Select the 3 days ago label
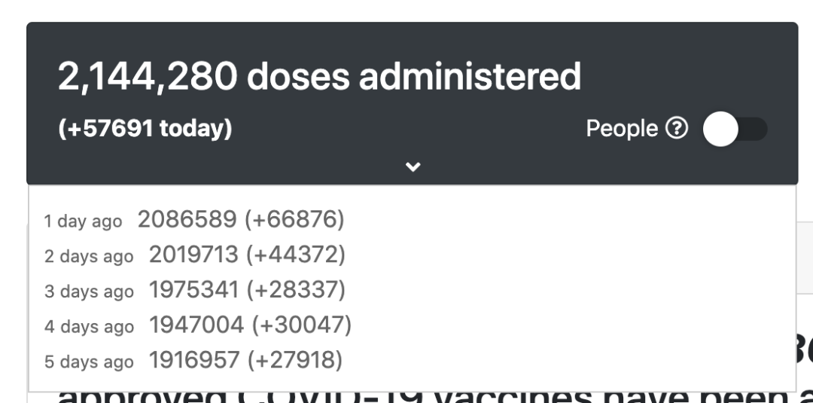This screenshot has width=813, height=403. coord(89,292)
